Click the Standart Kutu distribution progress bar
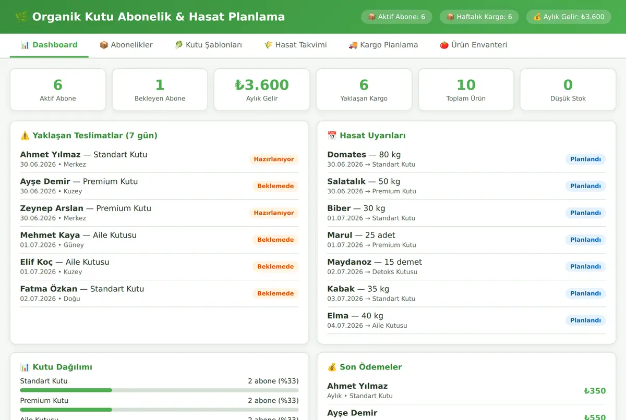Screen dimensions: 626x420 tap(159, 390)
